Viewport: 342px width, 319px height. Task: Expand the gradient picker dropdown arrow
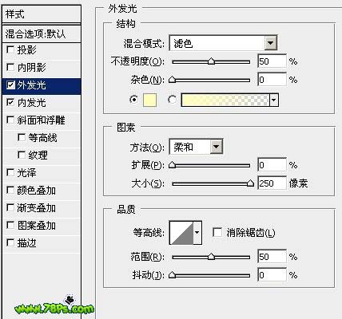tap(274, 100)
